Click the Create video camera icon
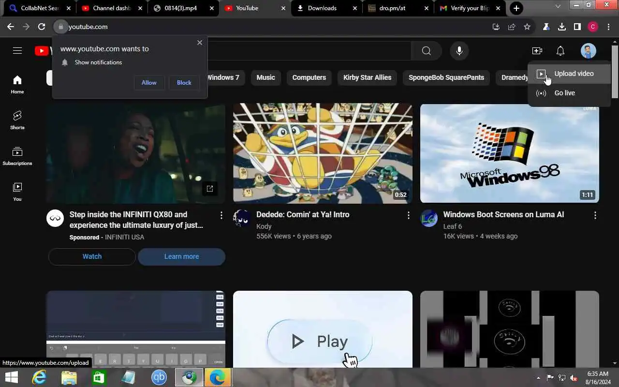619x387 pixels. [x=537, y=51]
